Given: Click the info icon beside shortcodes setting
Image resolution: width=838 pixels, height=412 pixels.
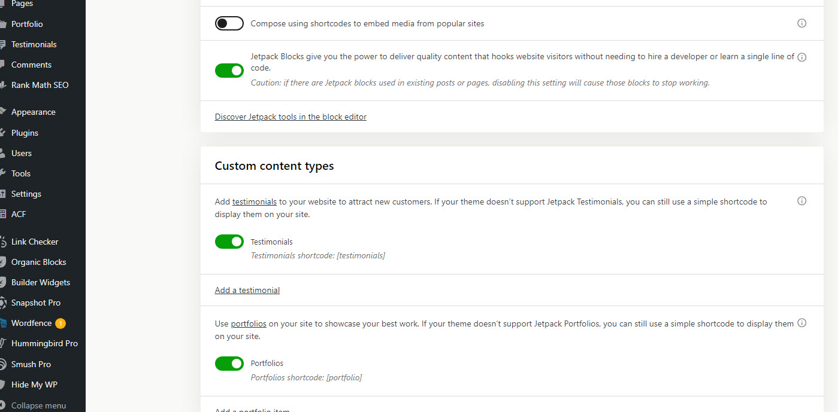Looking at the screenshot, I should click(x=802, y=23).
